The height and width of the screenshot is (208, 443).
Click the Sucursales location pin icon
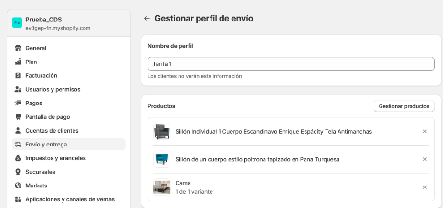pos(18,172)
